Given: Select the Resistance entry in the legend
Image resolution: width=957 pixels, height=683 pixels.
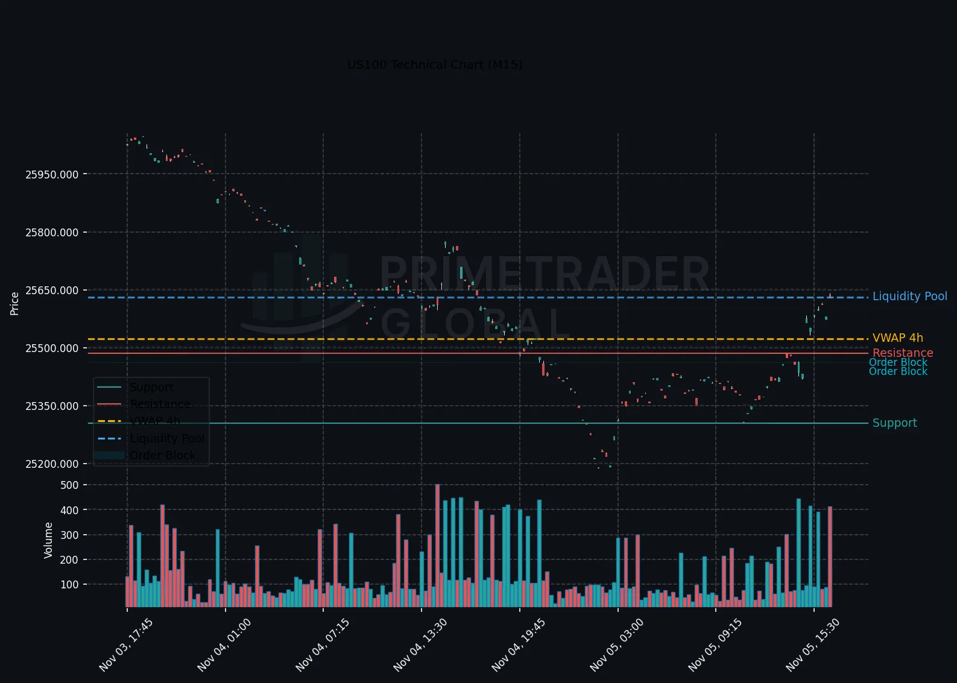Looking at the screenshot, I should [x=160, y=404].
